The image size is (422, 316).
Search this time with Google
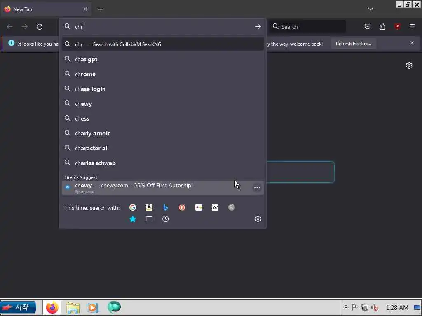(133, 207)
